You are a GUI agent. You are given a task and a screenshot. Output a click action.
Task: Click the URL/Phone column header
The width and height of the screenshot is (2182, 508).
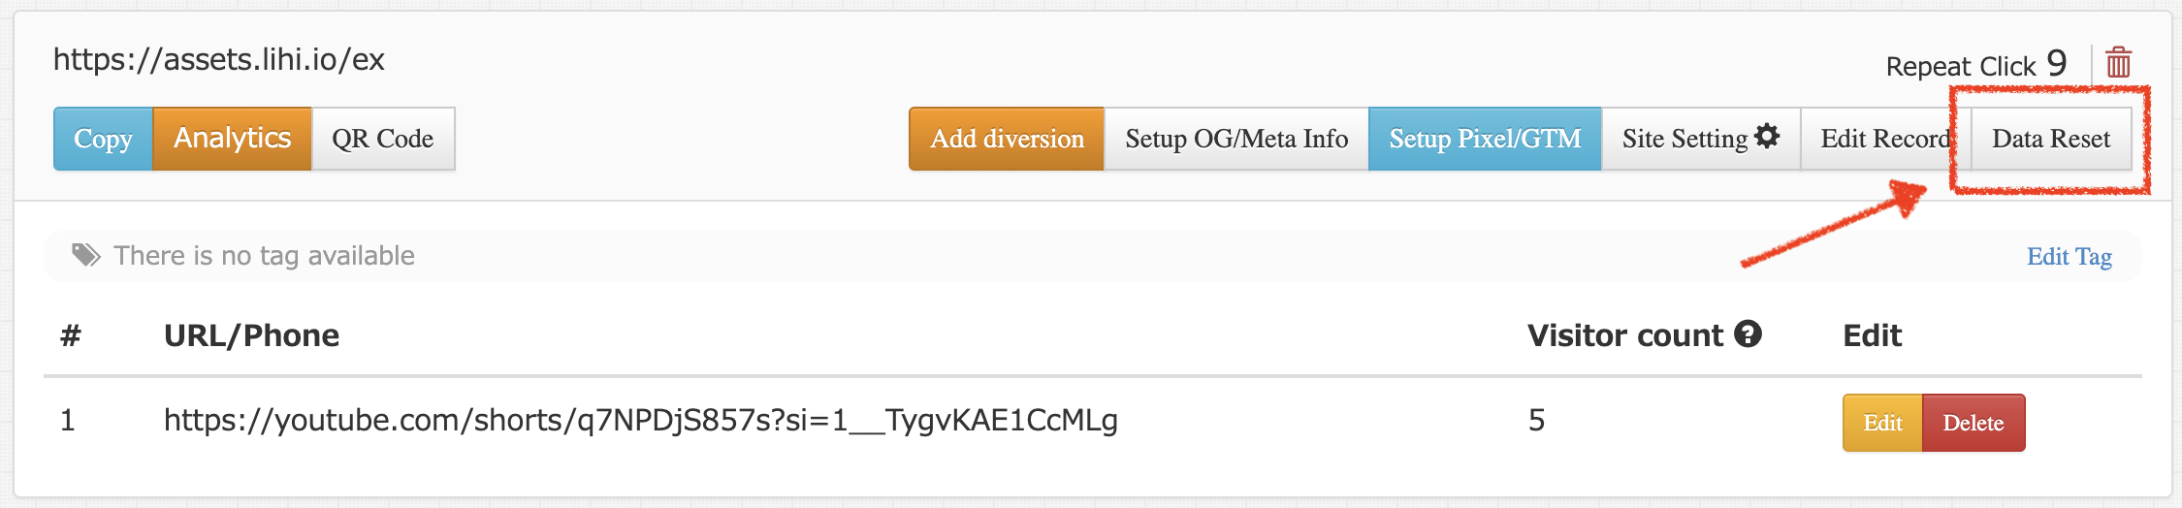pyautogui.click(x=251, y=335)
